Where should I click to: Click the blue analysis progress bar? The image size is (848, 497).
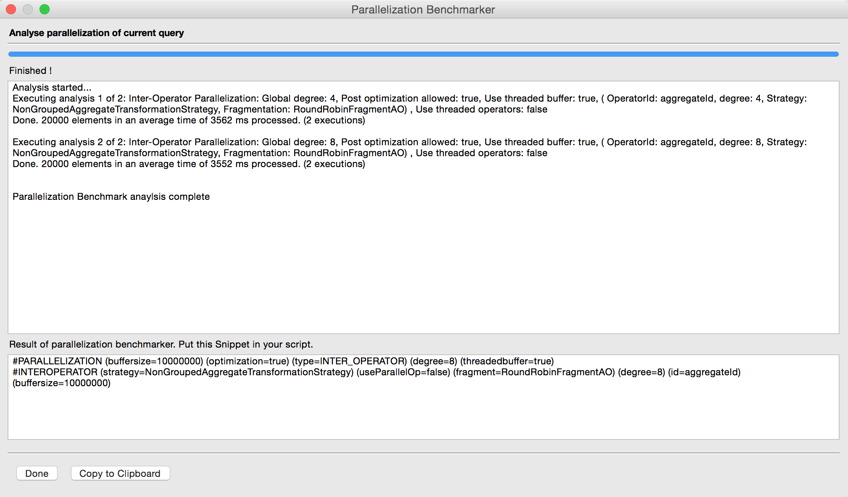tap(423, 54)
